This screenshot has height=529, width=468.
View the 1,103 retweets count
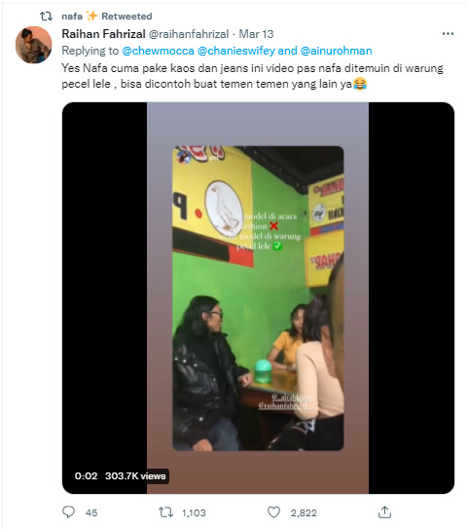(194, 512)
